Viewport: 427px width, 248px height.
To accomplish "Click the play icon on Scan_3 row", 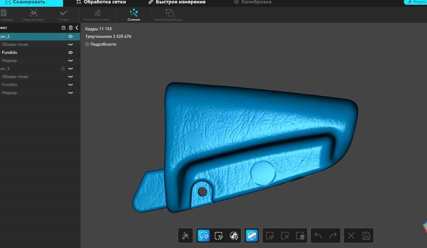I will coord(63,68).
